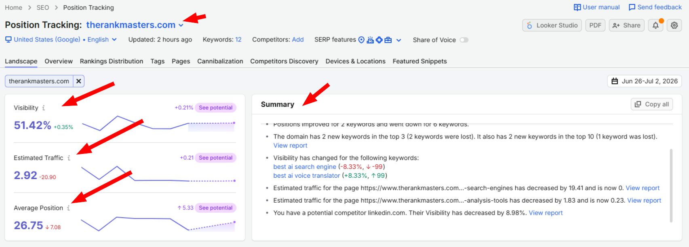This screenshot has width=689, height=247.
Task: Open the 'best ai search engine' keyword link
Action: [x=305, y=167]
